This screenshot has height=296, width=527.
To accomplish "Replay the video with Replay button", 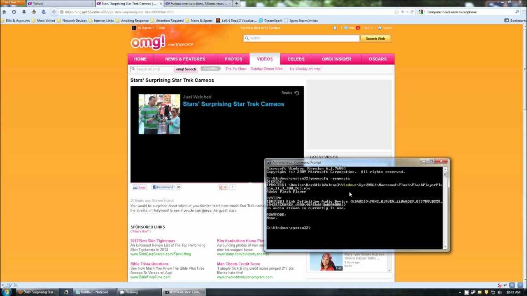I will [x=290, y=93].
